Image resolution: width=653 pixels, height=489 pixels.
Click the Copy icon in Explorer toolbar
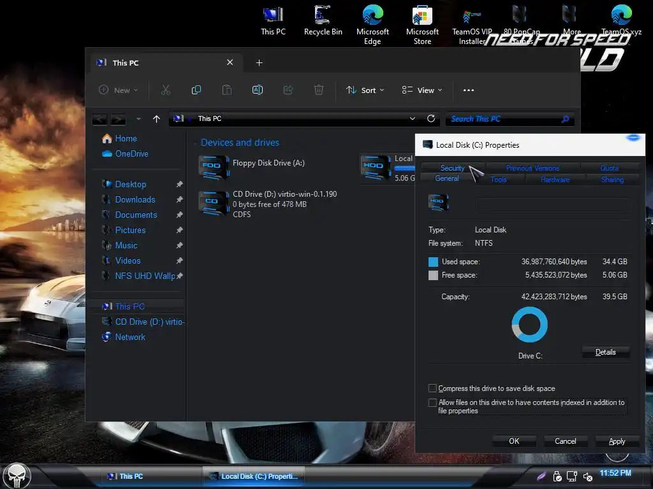click(x=196, y=90)
